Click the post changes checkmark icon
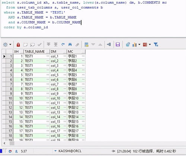Image resolution: width=186 pixels, height=156 pixels. [x=39, y=45]
